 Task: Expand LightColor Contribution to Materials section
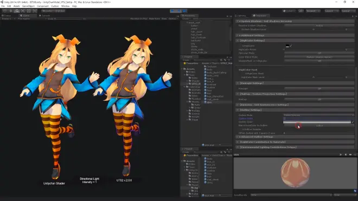295,142
